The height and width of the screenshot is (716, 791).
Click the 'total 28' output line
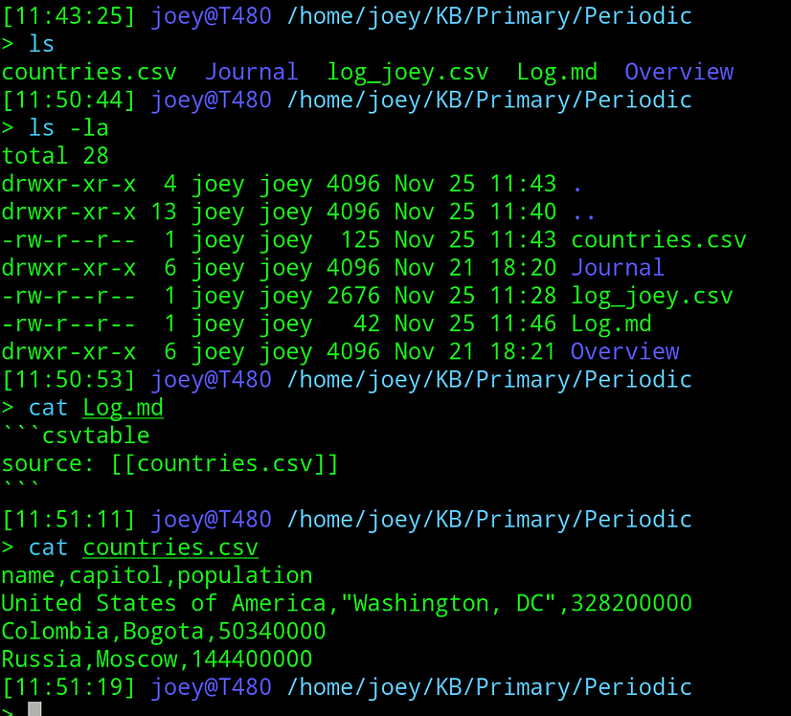tap(56, 156)
